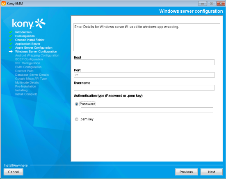Screen dimensions: 226x179
Task: Click the Docroot Path step
Action: click(x=24, y=71)
